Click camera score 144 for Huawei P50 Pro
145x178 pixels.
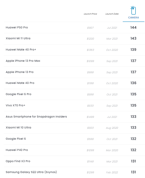(133, 27)
